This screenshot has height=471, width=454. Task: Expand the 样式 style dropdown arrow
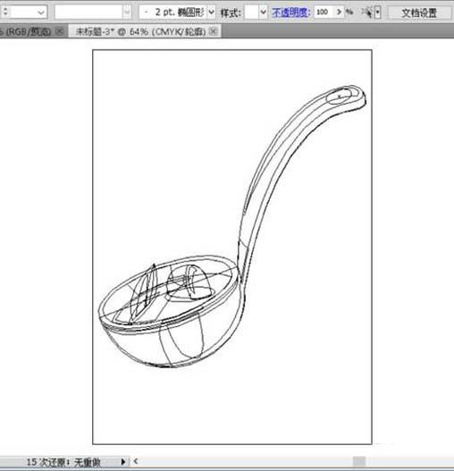click(264, 13)
